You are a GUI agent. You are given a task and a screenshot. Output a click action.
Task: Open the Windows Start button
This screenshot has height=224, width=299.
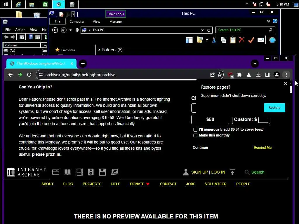6,4
